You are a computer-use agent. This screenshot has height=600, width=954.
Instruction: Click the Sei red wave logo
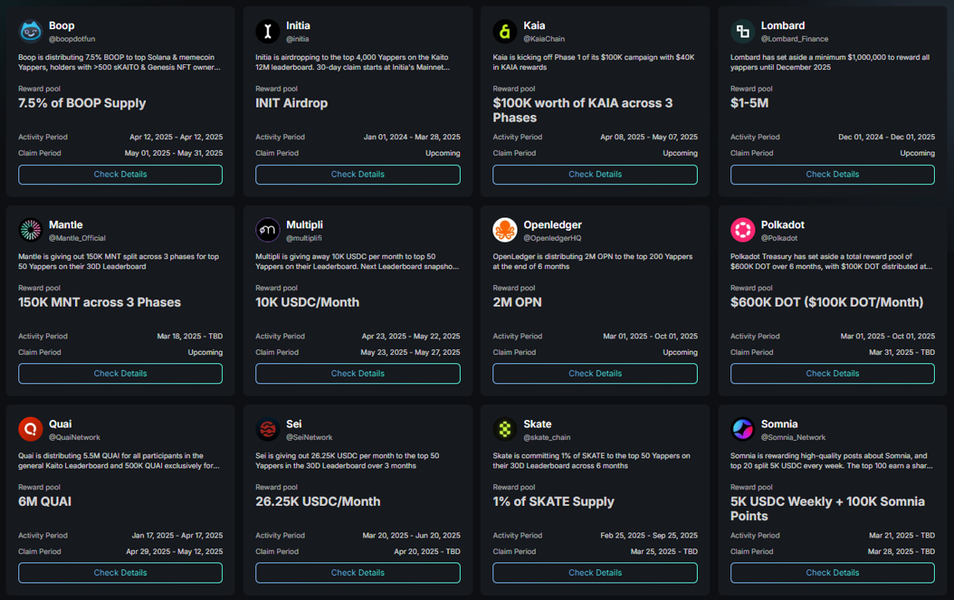pos(268,429)
